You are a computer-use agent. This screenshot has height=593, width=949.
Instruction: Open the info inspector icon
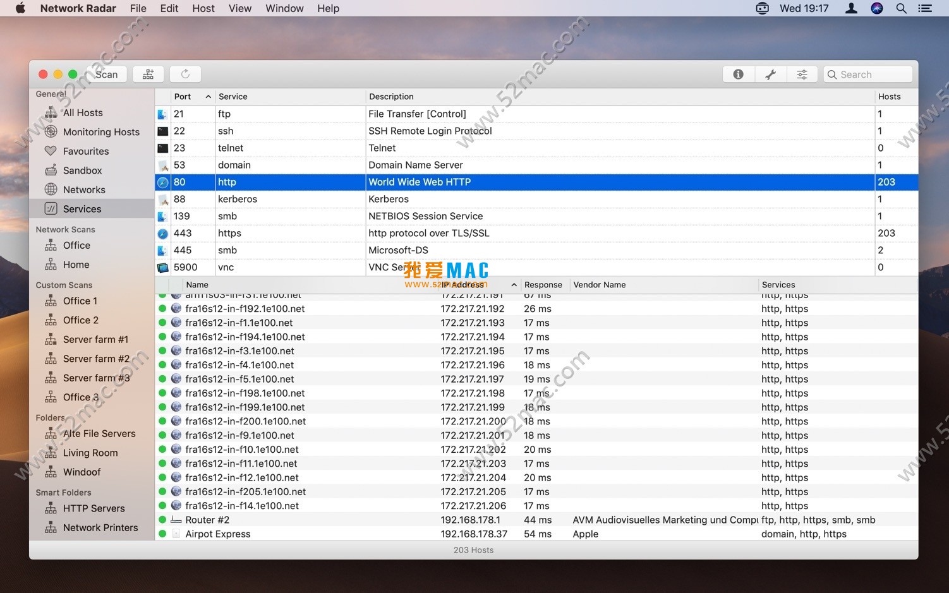click(x=738, y=75)
